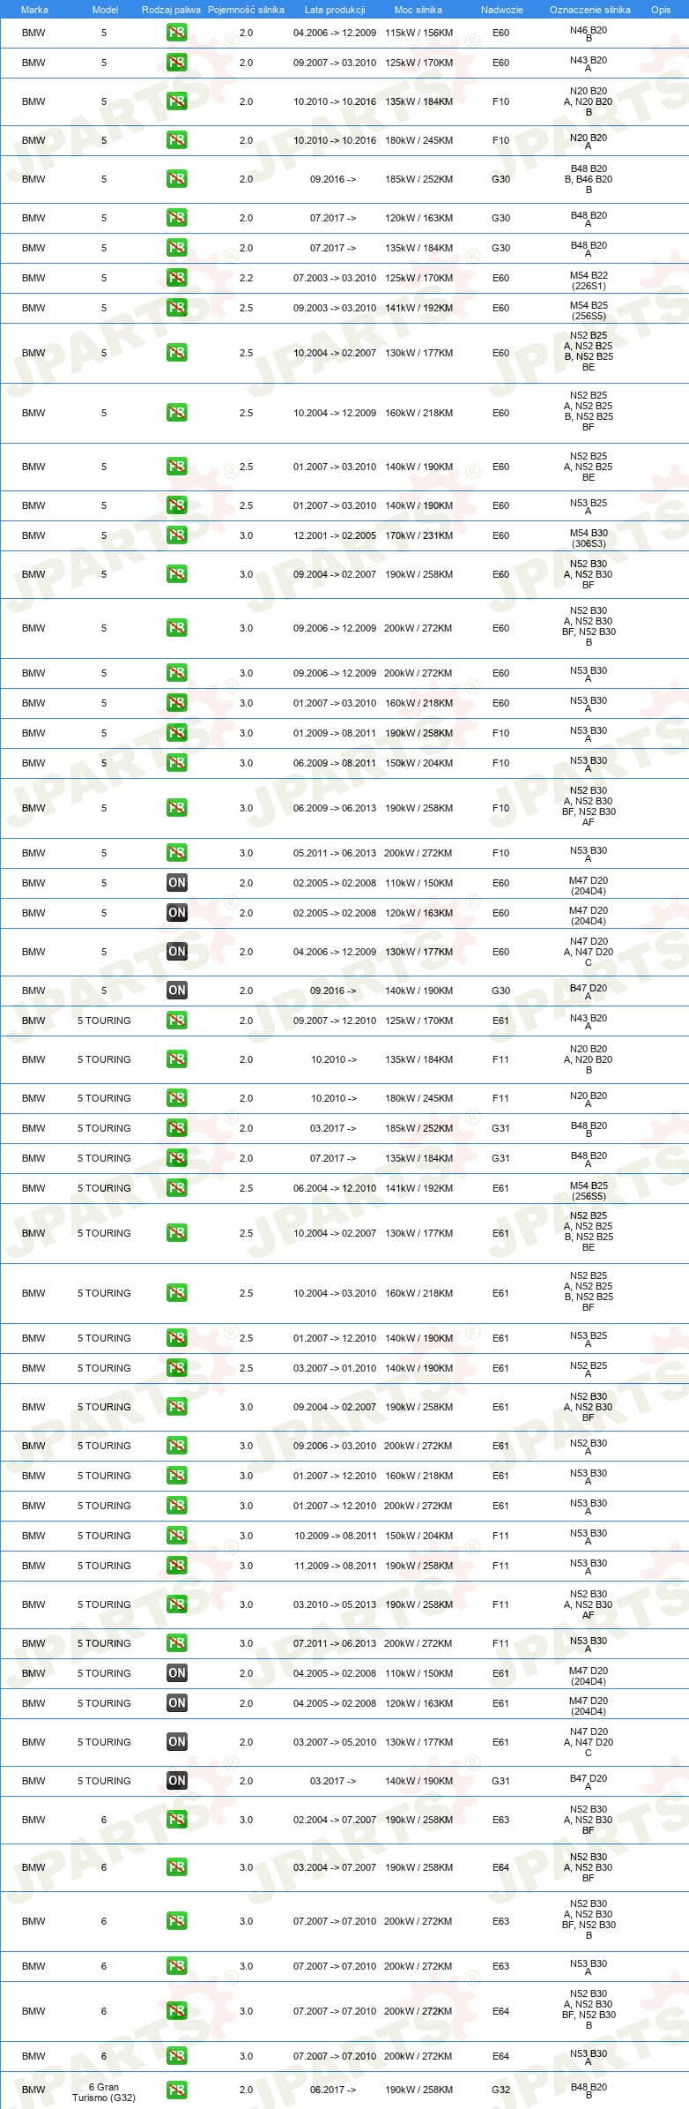Click petrol icon in 5 Touring F11 150kW / 204KM row
Screen dimensions: 689x2109
click(x=177, y=1536)
